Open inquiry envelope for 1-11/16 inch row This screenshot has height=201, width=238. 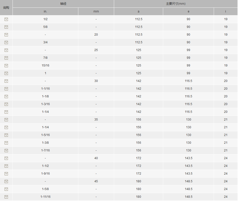click(x=6, y=197)
